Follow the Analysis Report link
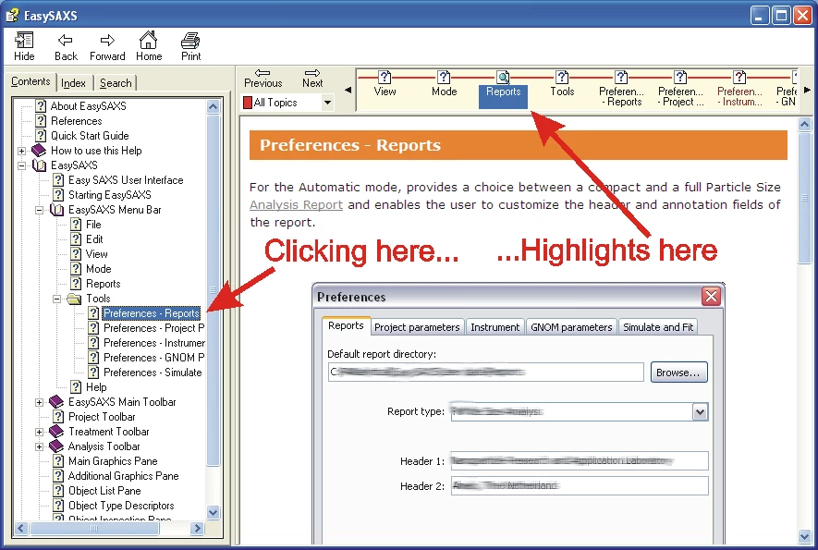 [x=296, y=204]
